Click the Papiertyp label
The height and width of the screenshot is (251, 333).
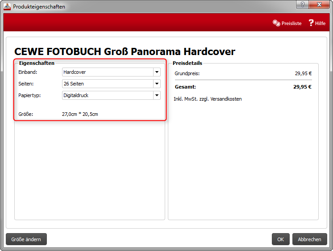point(29,95)
